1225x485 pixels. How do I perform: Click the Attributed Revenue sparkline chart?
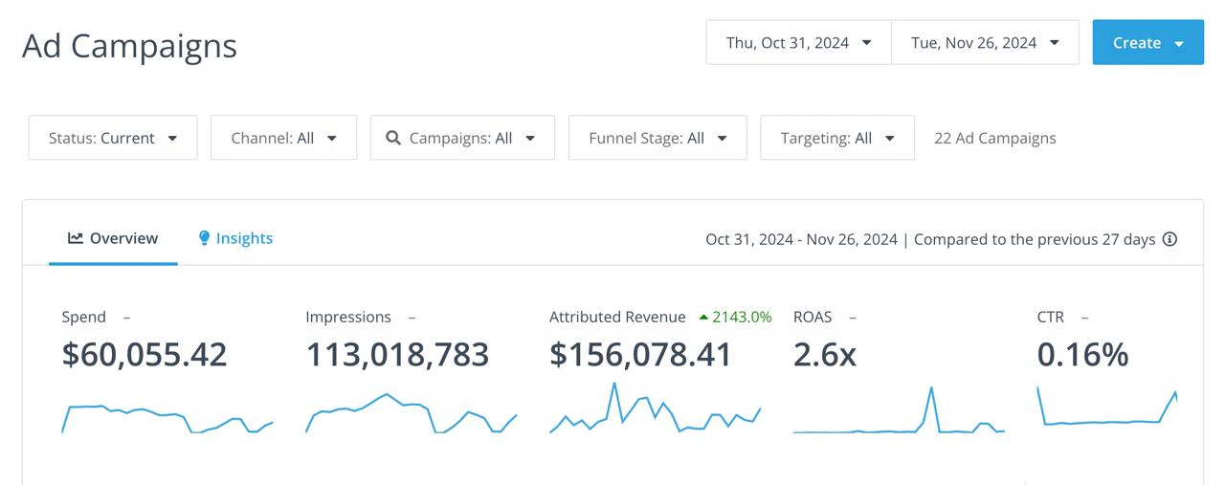[655, 408]
